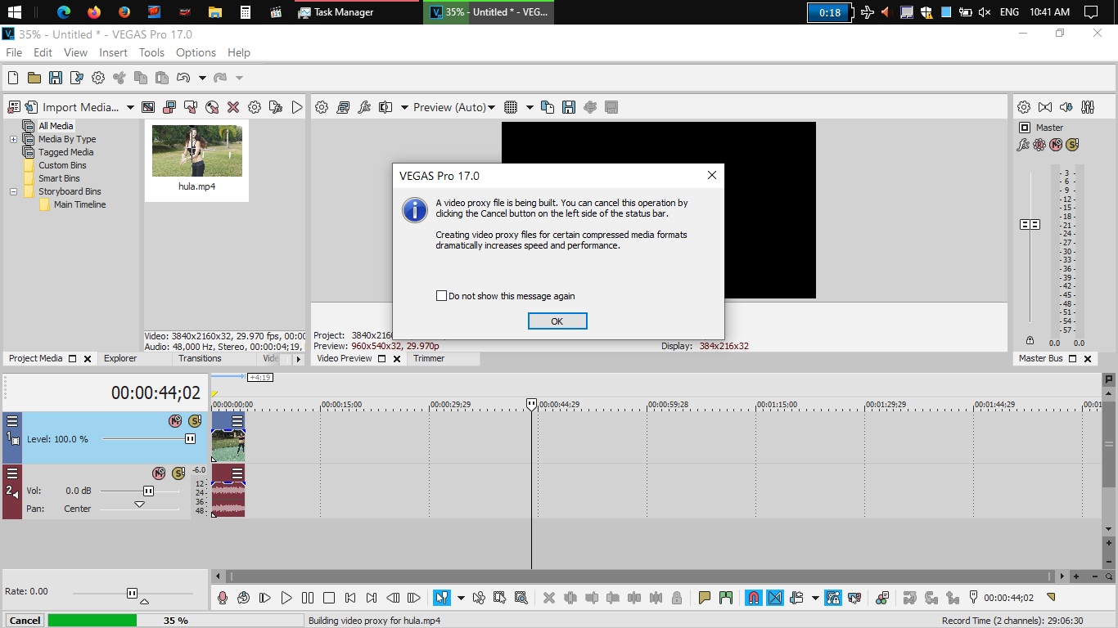Click Dim Output icon in Master Bus

click(1066, 107)
